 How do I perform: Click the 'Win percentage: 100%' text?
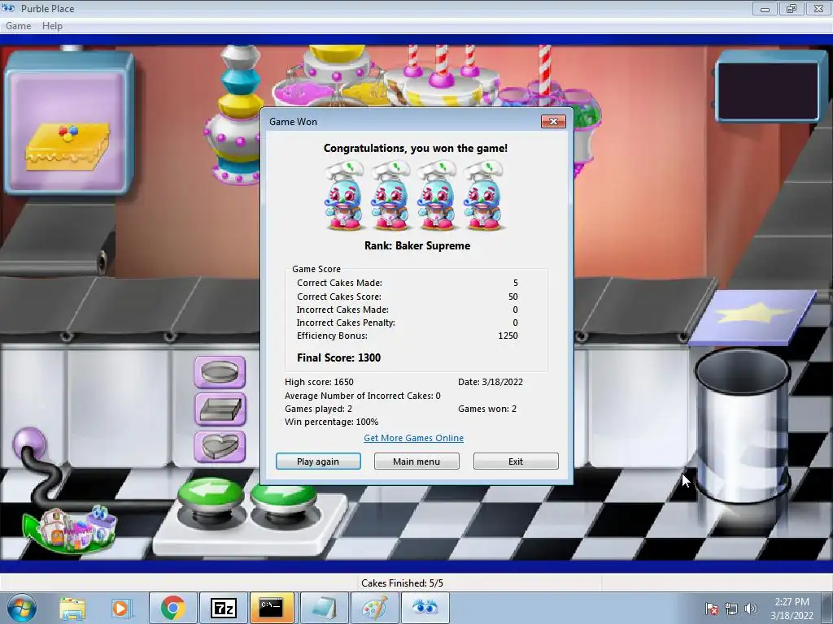pos(332,422)
